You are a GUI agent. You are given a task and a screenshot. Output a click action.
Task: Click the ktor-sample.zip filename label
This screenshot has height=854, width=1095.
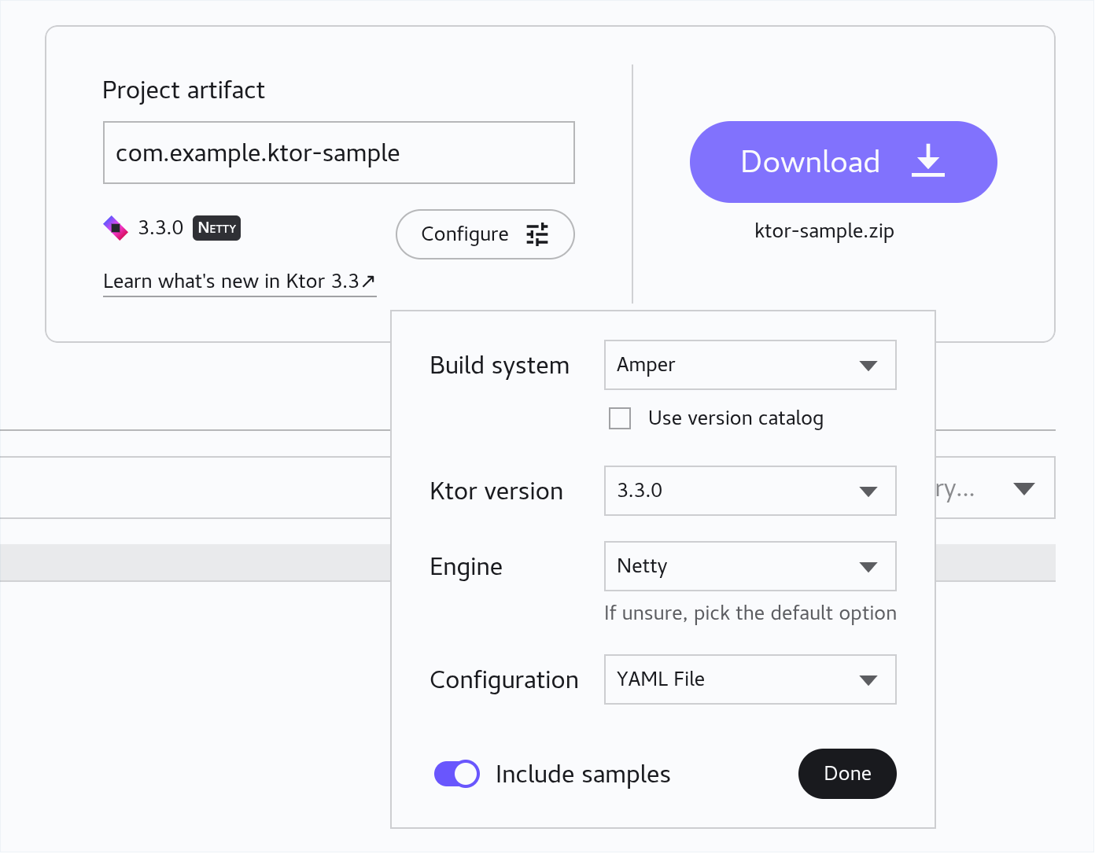(x=824, y=230)
